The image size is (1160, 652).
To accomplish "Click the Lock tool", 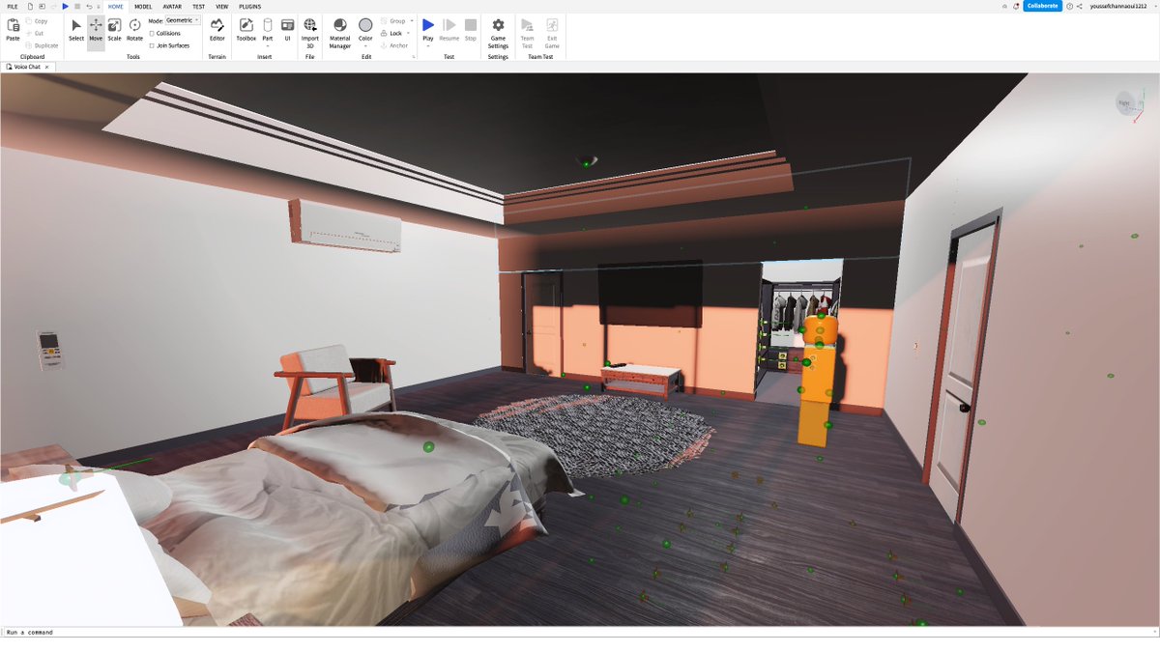I will click(392, 33).
